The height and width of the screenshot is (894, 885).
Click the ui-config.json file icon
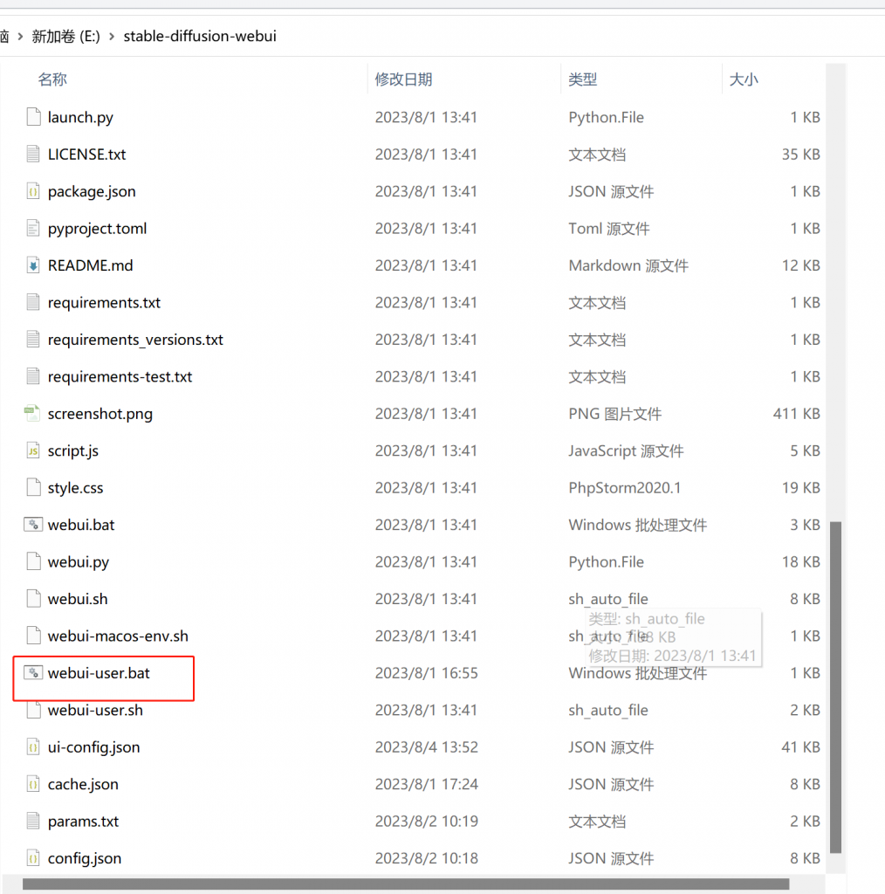tap(34, 747)
